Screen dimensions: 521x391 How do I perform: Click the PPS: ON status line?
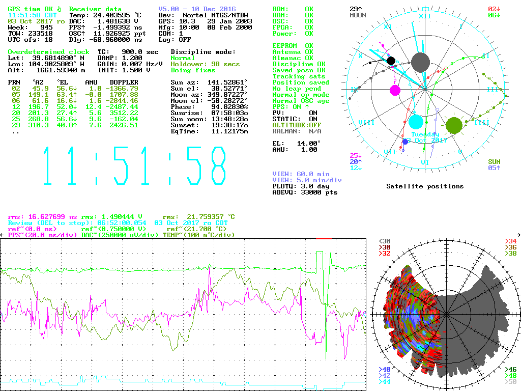click(x=291, y=107)
